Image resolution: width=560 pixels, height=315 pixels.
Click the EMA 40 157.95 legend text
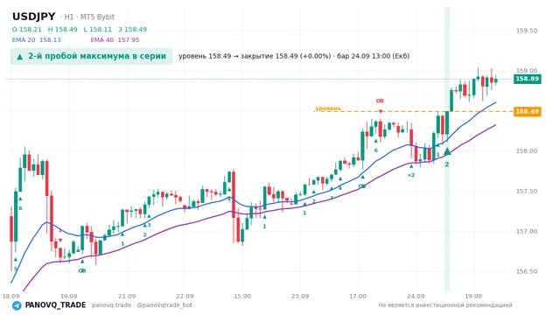115,40
